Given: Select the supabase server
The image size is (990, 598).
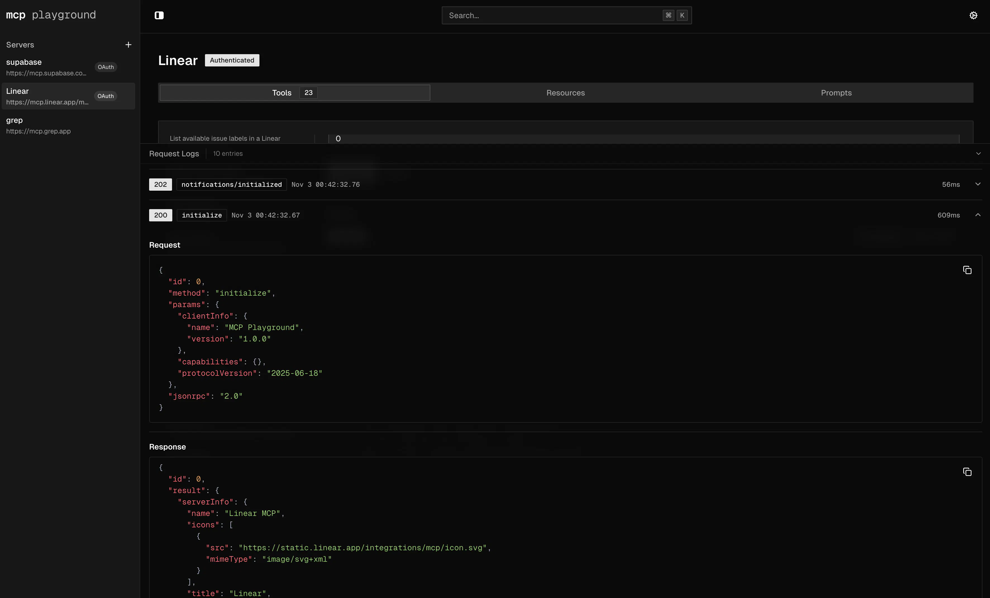Looking at the screenshot, I should click(68, 67).
